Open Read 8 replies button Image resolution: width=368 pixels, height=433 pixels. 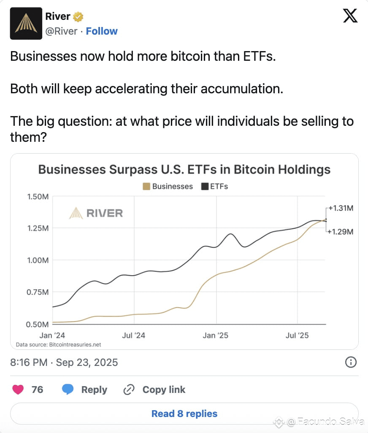pyautogui.click(x=184, y=414)
